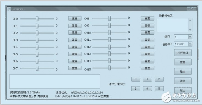This screenshot has width=202, height=105.
Task: Click action step button 3
Action: (x=136, y=89)
